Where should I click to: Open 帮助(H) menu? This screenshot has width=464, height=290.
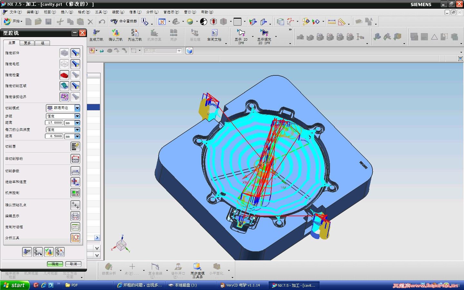[207, 12]
